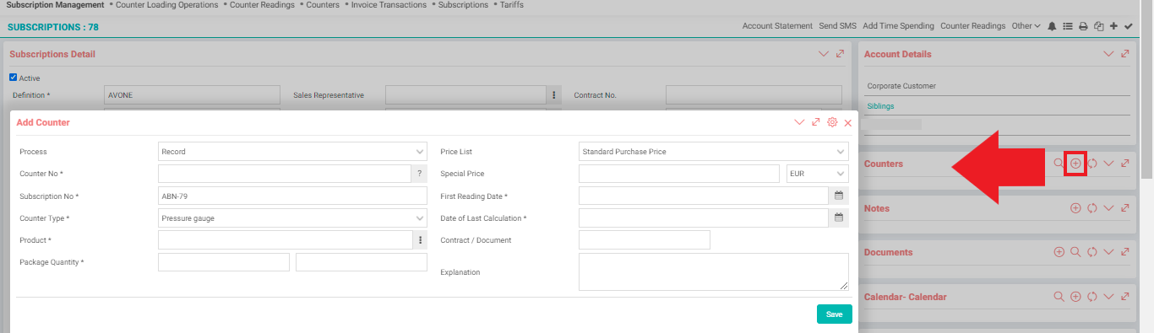Screen dimensions: 1154x333
Task: Search in the Calendar panel
Action: tap(1059, 297)
